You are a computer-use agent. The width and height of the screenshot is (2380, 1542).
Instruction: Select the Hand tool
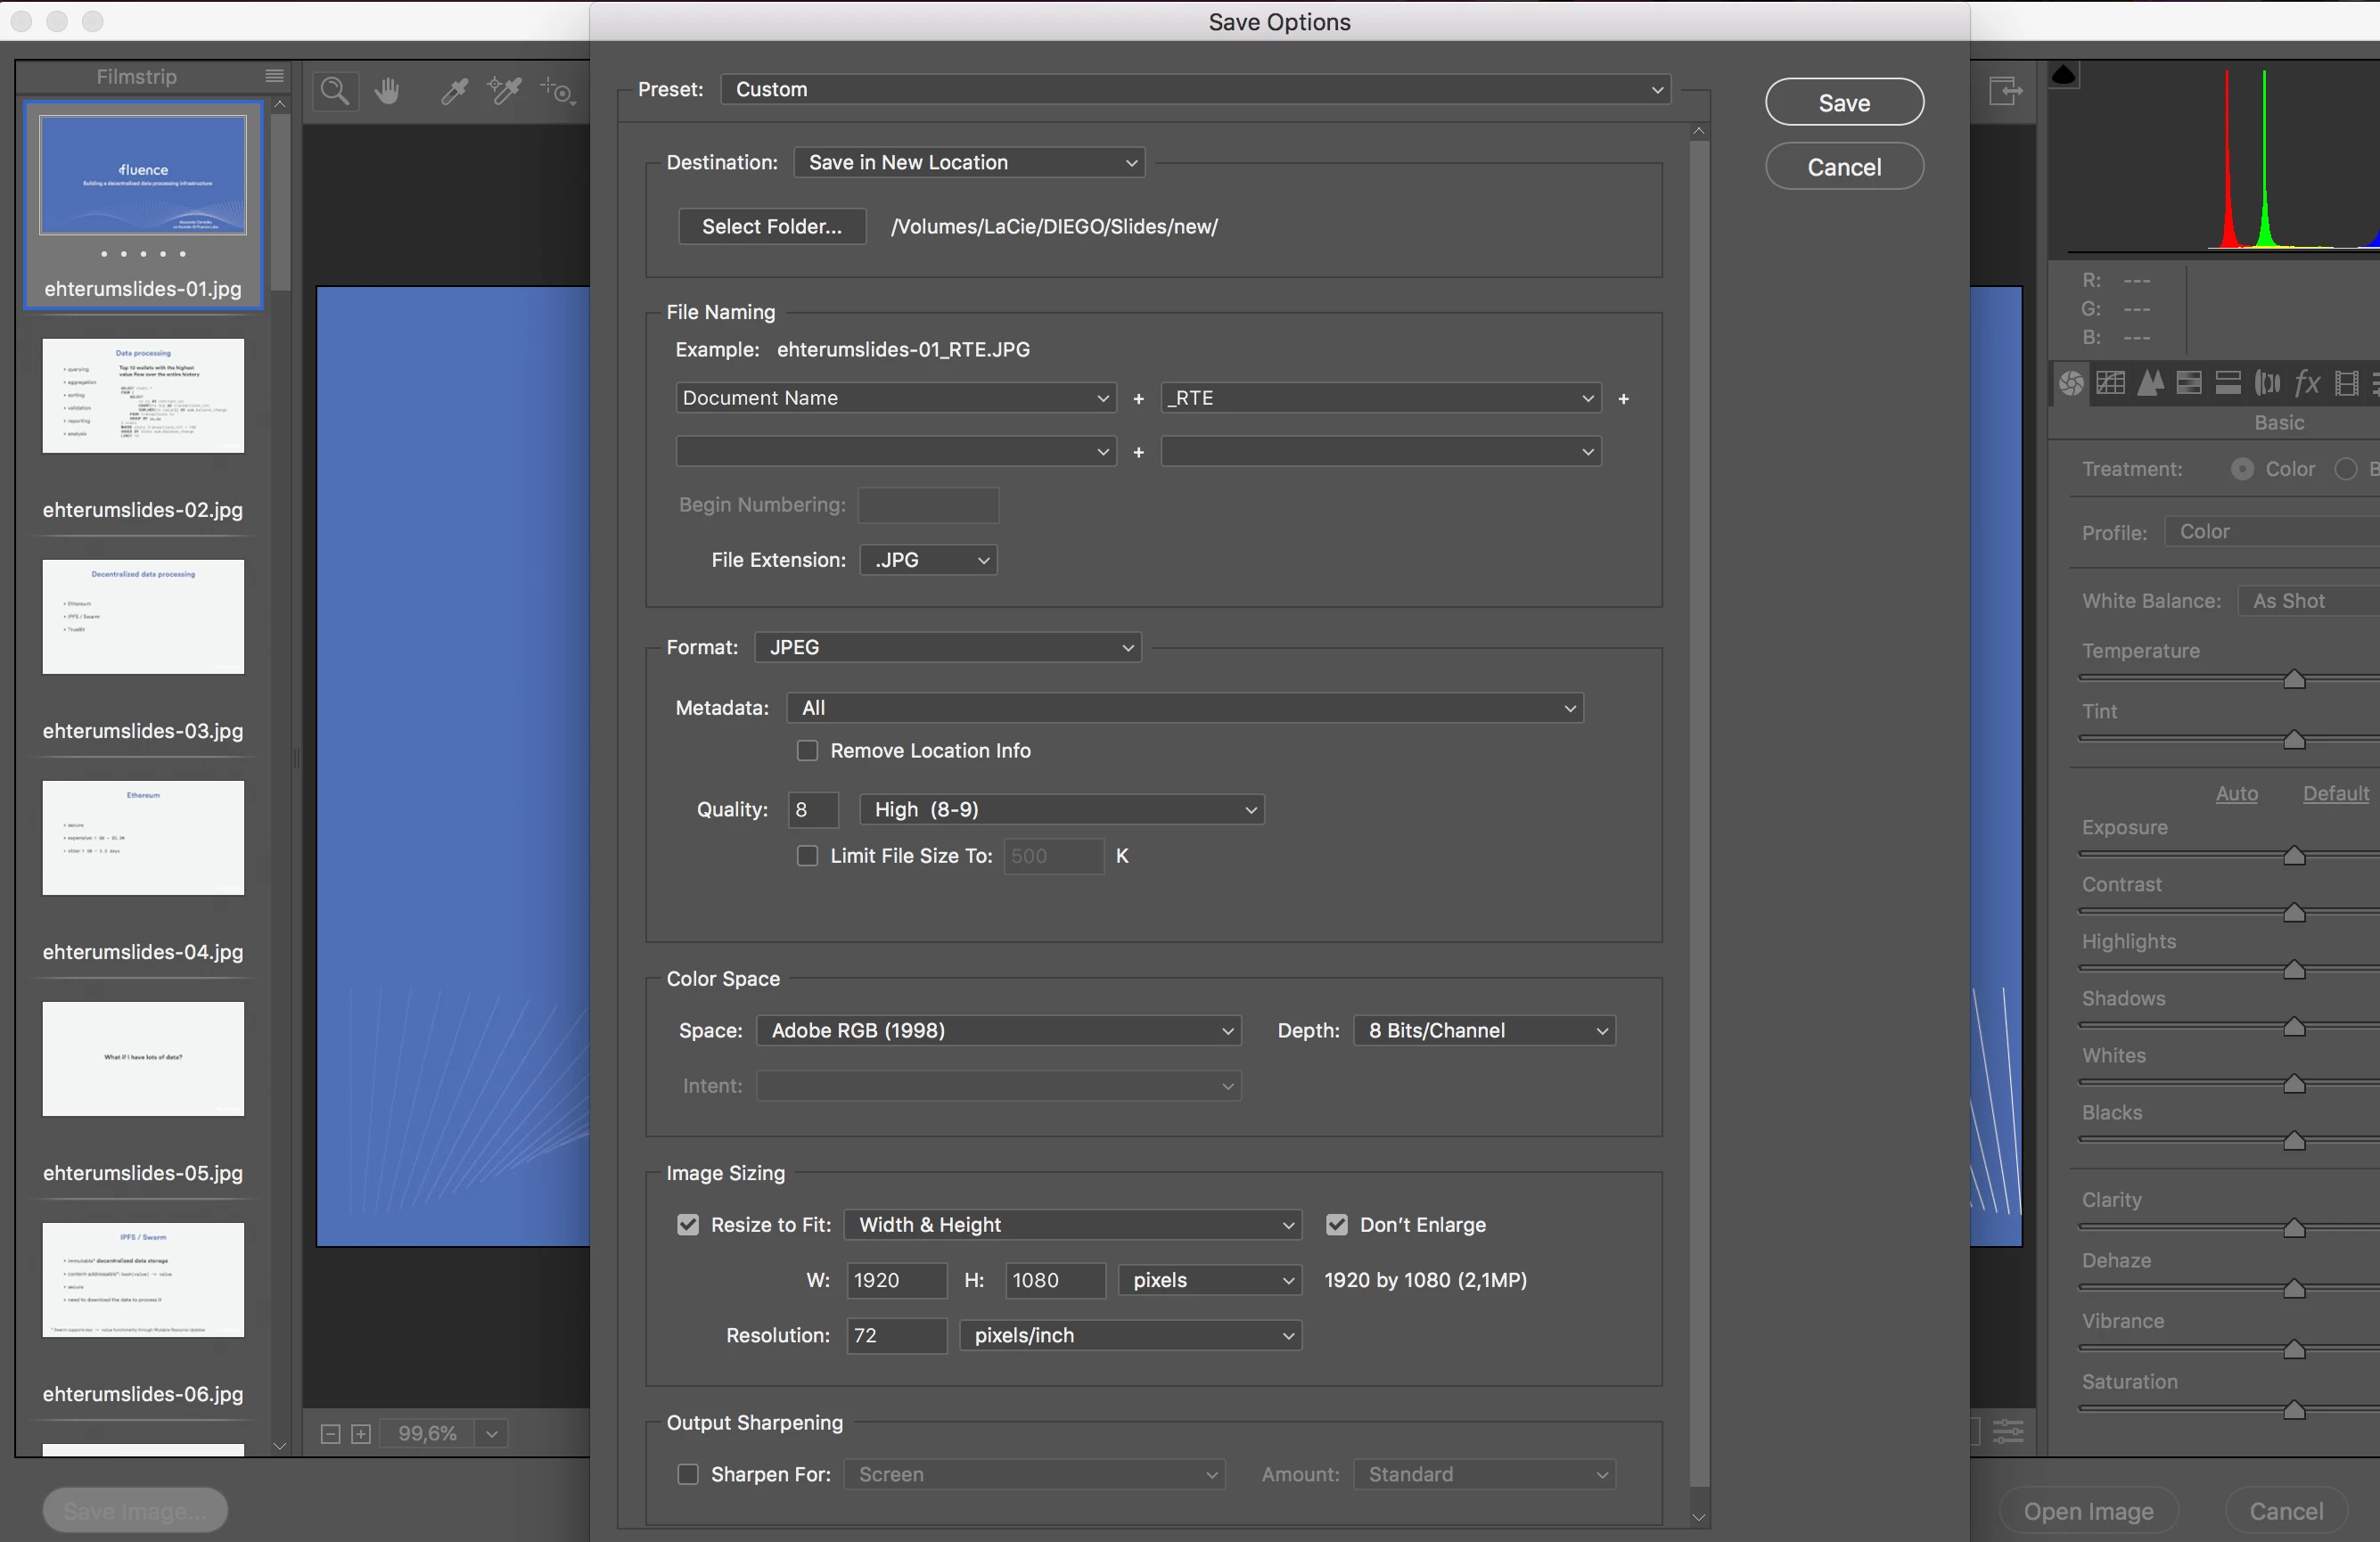(387, 92)
